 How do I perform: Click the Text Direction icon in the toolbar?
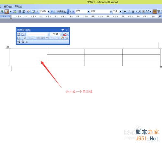(24, 11)
